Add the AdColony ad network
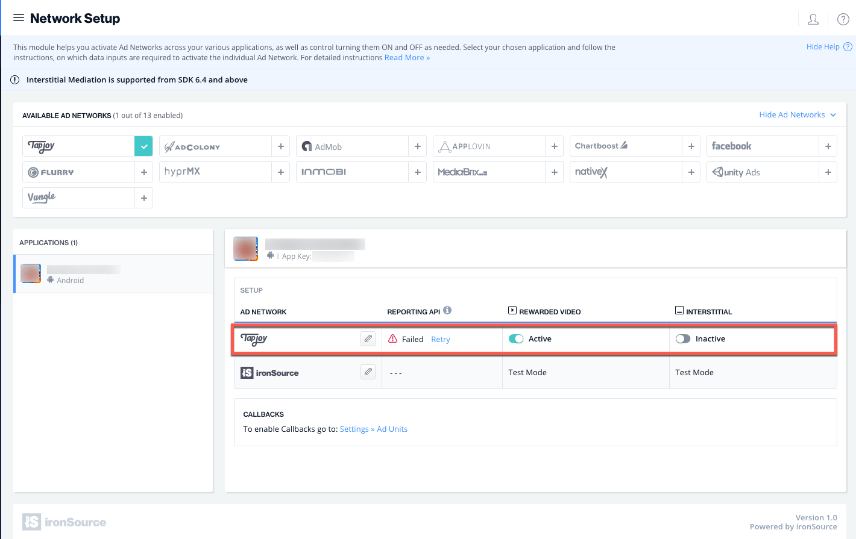Image resolution: width=856 pixels, height=539 pixels. pos(281,146)
